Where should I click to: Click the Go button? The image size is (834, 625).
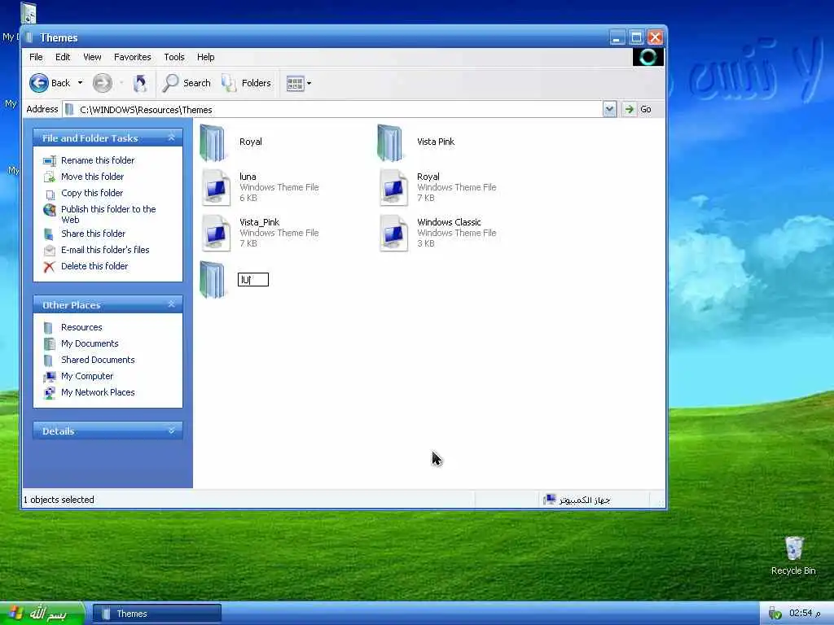tap(638, 110)
